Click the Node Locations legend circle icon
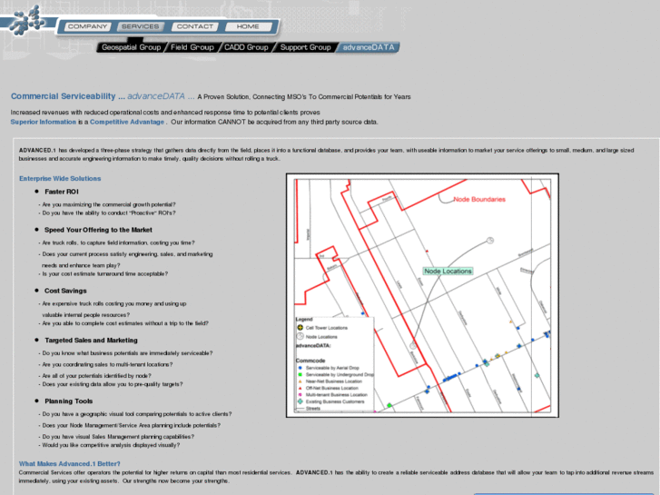The width and height of the screenshot is (660, 495). [x=300, y=336]
